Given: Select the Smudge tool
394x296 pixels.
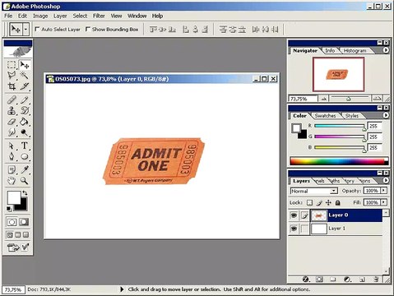Looking at the screenshot, I should pyautogui.click(x=12, y=132).
